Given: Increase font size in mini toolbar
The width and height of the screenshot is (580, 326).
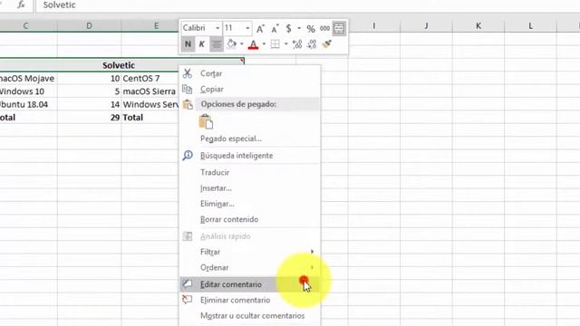Looking at the screenshot, I should [x=260, y=28].
